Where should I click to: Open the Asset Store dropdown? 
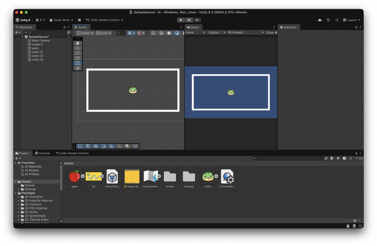point(61,20)
